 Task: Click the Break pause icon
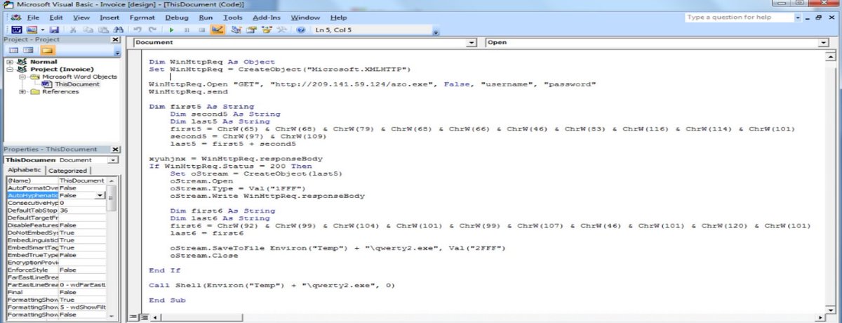[186, 30]
